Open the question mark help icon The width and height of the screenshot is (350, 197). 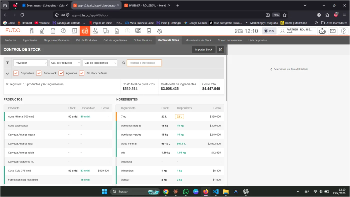[x=344, y=31]
